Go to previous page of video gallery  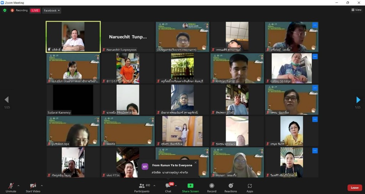(6, 100)
